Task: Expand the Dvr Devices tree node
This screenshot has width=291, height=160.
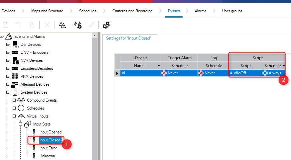Action: 8,44
